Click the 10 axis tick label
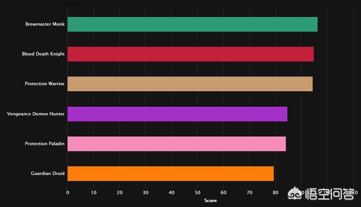Screen dimensions: 361x207 [x=94, y=192]
